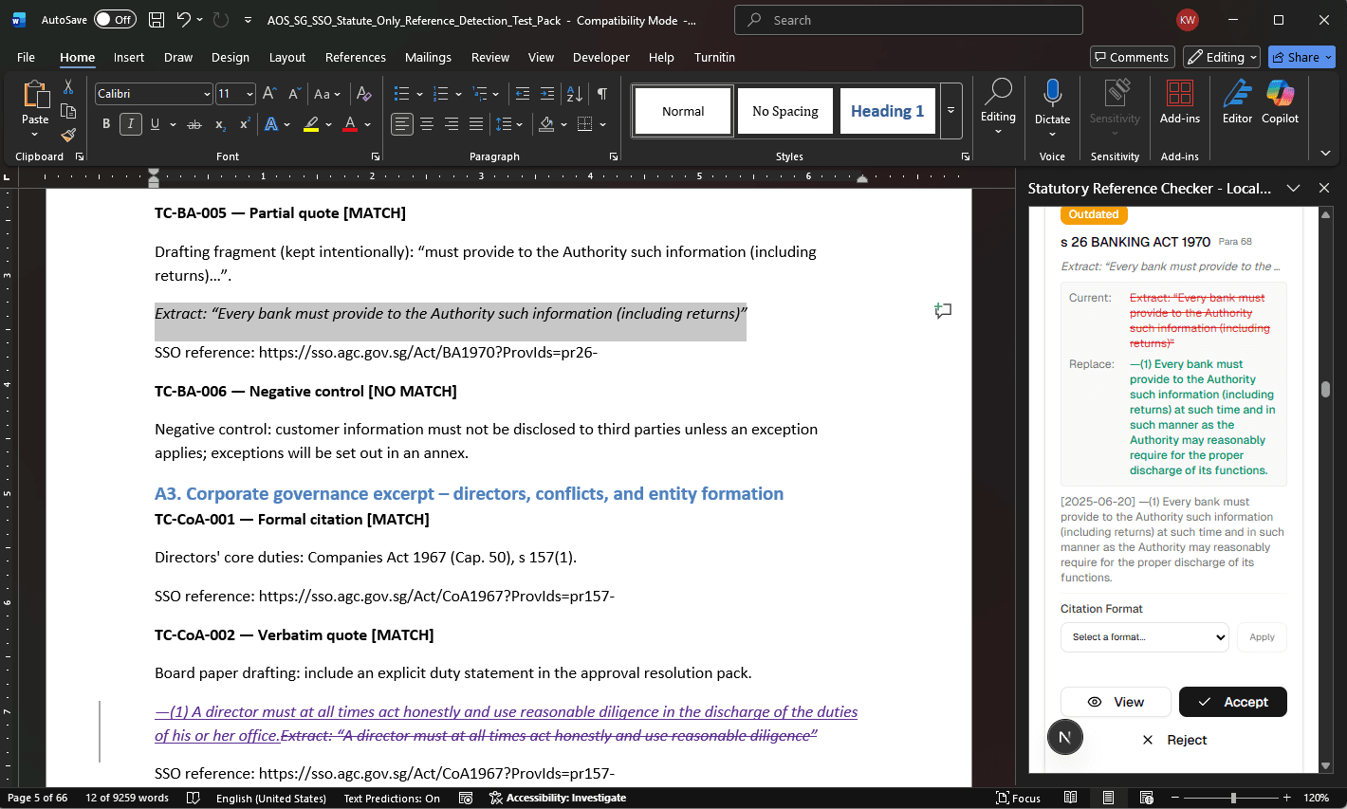Viewport: 1347px width, 809px height.
Task: Apply superscript formatting
Action: 245,124
